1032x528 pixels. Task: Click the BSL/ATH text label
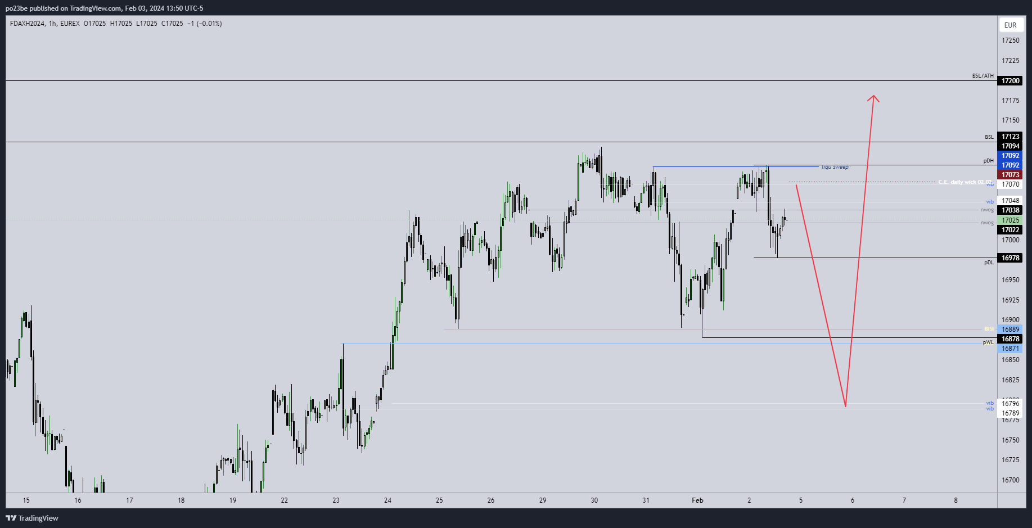tap(983, 76)
